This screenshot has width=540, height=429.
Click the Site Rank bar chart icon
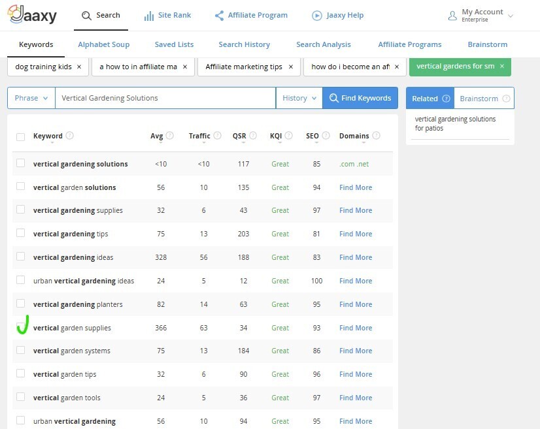pyautogui.click(x=149, y=16)
